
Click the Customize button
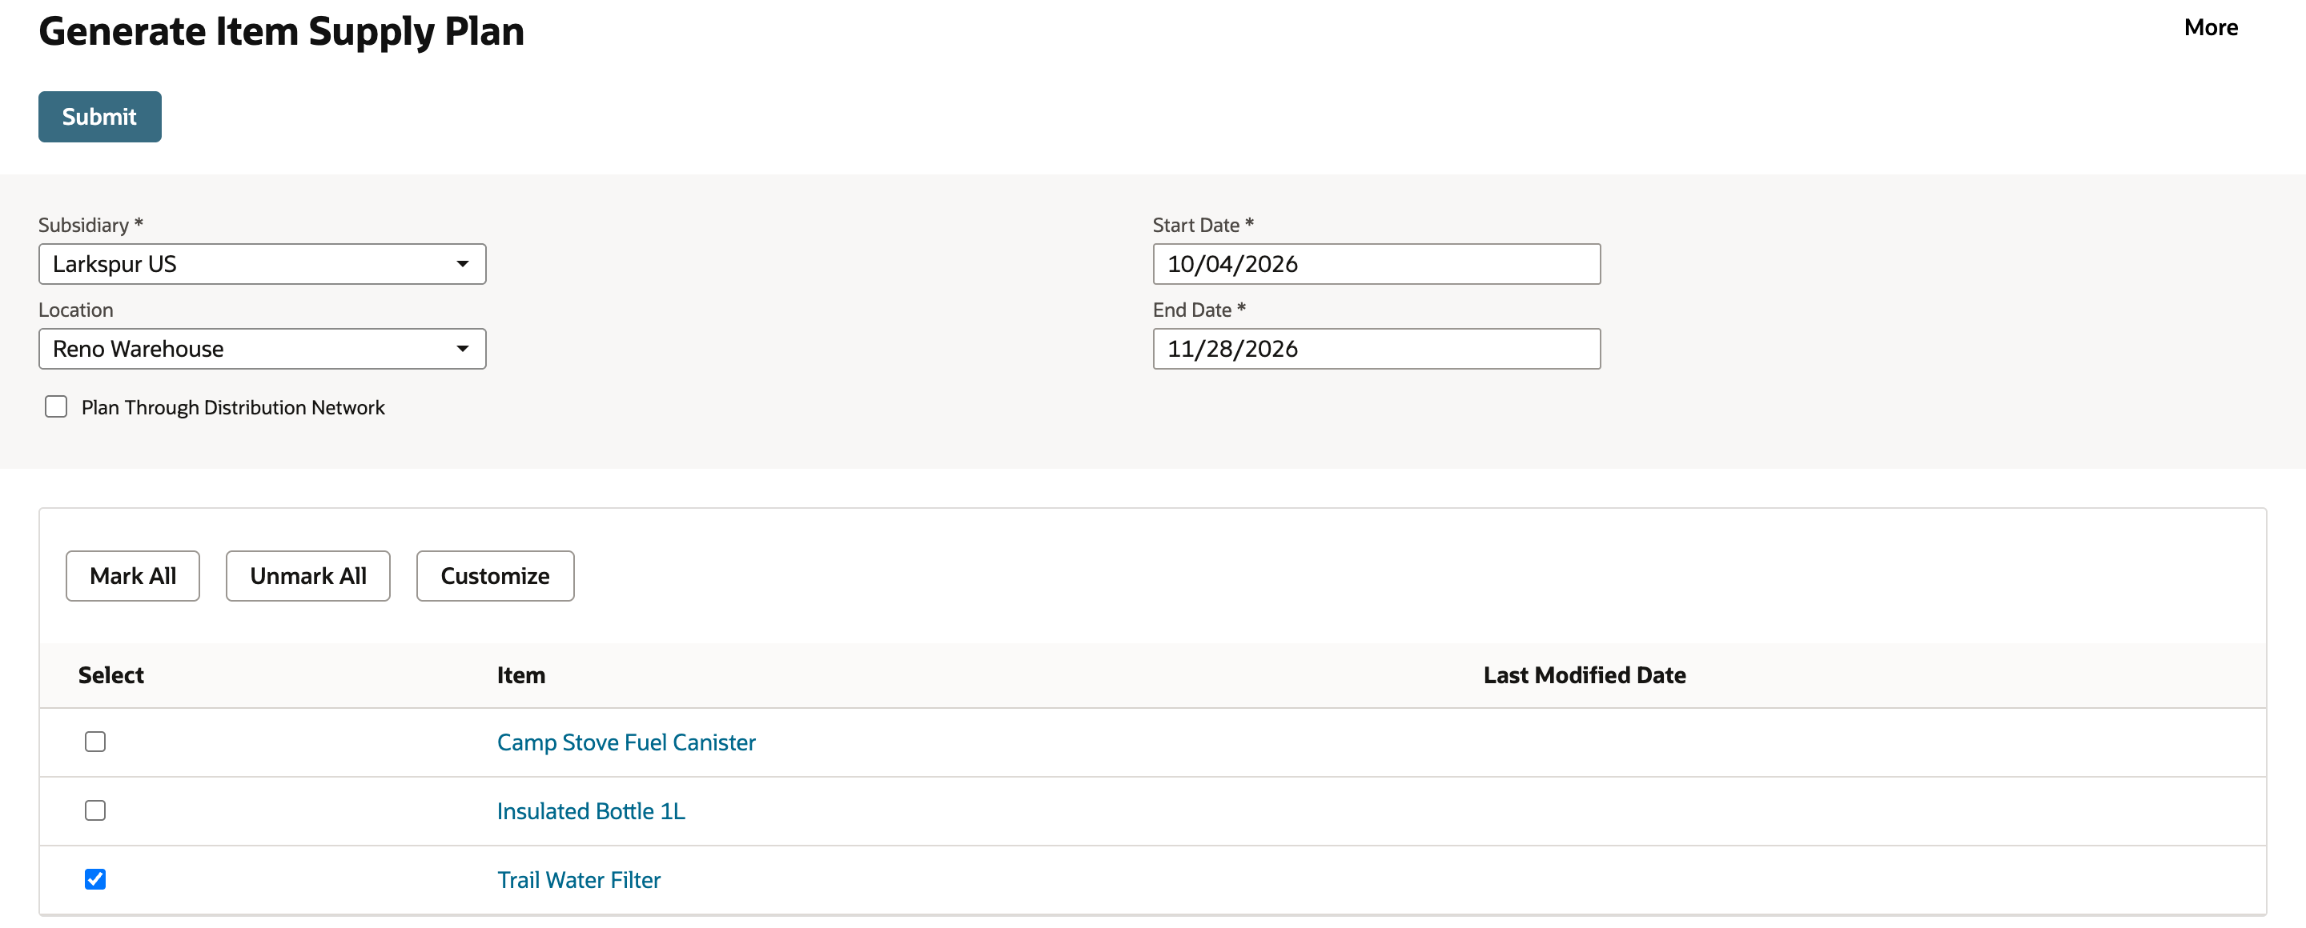(x=495, y=576)
